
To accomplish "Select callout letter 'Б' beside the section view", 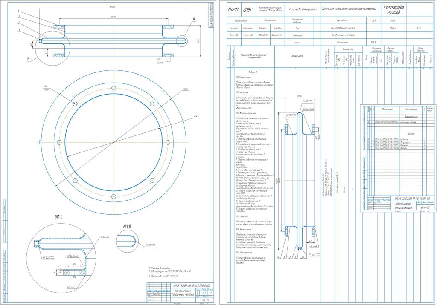I will [x=29, y=59].
